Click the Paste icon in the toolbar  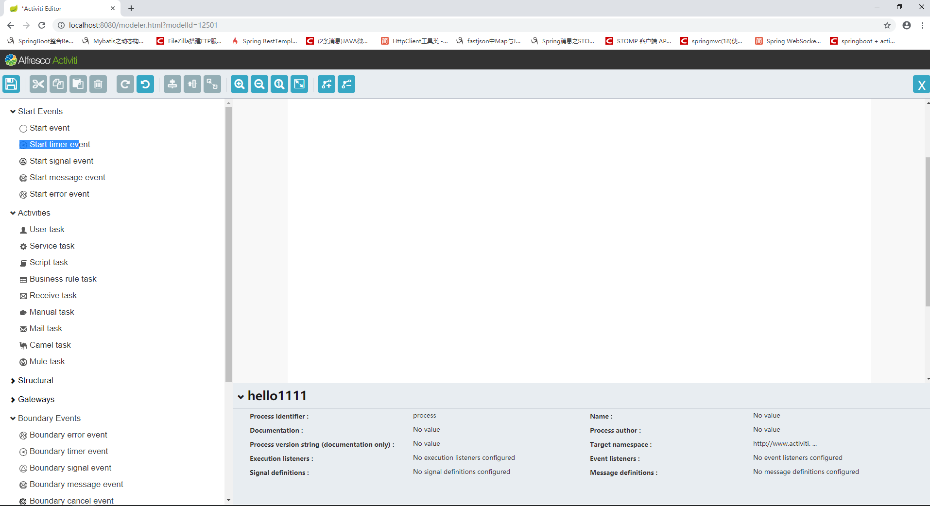(x=78, y=84)
